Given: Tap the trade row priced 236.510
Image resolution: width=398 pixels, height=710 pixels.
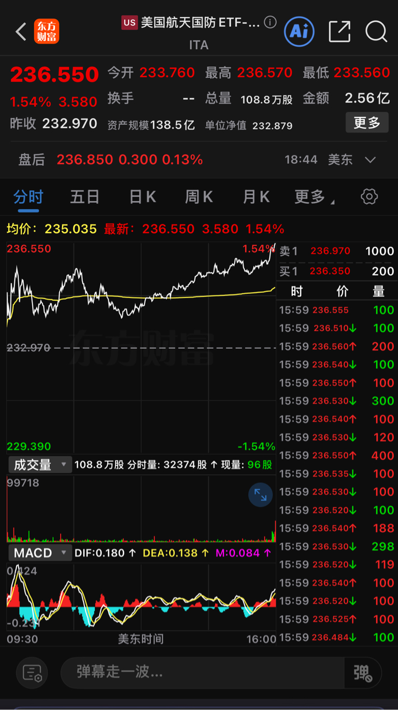Looking at the screenshot, I should pyautogui.click(x=337, y=328).
